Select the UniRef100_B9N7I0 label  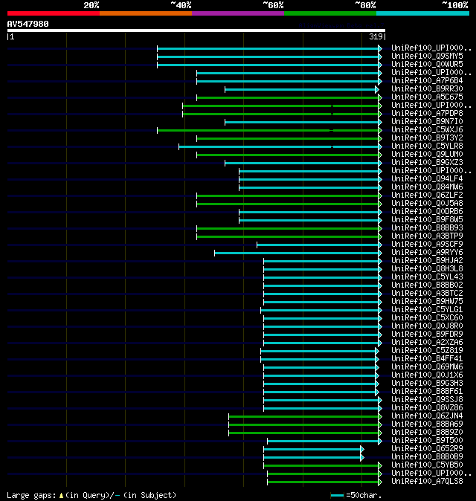pyautogui.click(x=427, y=122)
